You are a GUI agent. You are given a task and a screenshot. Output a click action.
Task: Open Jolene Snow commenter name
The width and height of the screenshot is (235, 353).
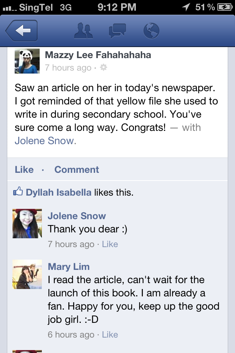(x=77, y=216)
